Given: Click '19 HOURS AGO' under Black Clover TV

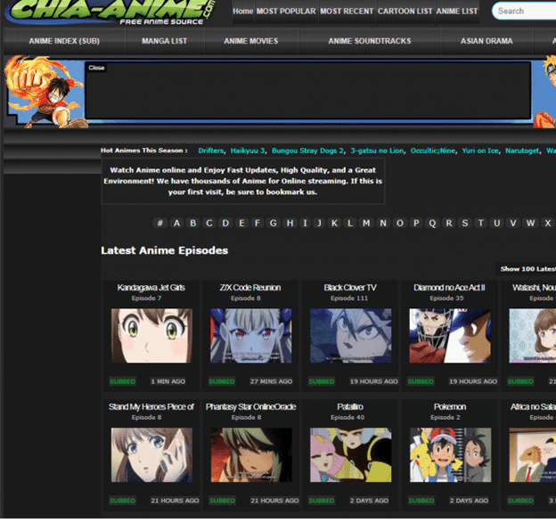Looking at the screenshot, I should pyautogui.click(x=373, y=382).
